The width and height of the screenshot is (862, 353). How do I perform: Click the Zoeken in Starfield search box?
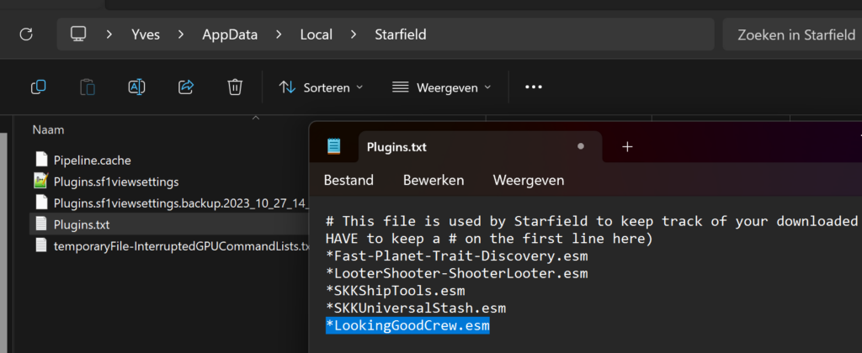[x=792, y=34]
